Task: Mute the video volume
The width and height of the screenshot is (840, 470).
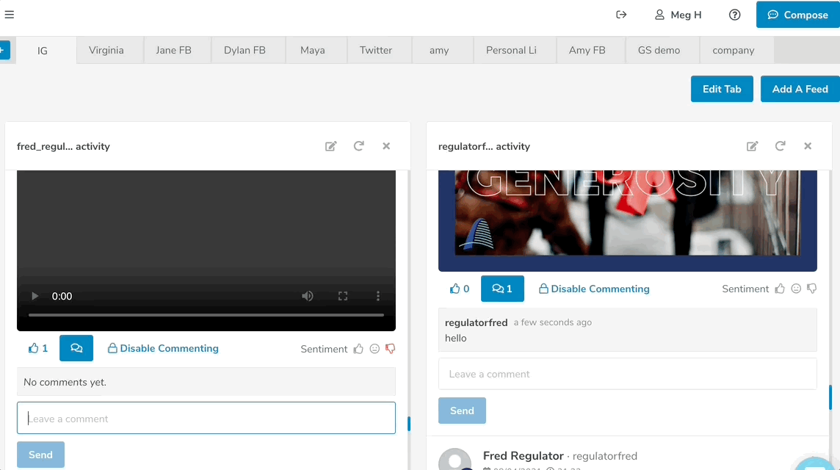Action: pos(308,296)
